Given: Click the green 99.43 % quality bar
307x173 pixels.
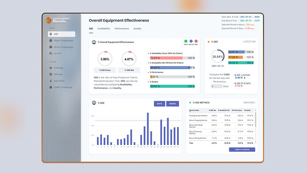Looking at the screenshot, I should point(172,86).
